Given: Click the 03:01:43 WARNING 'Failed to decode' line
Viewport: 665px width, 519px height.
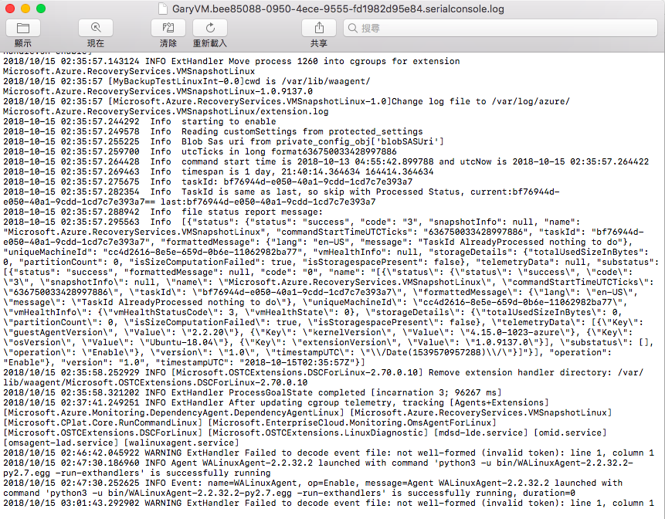Looking at the screenshot, I should 329,504.
